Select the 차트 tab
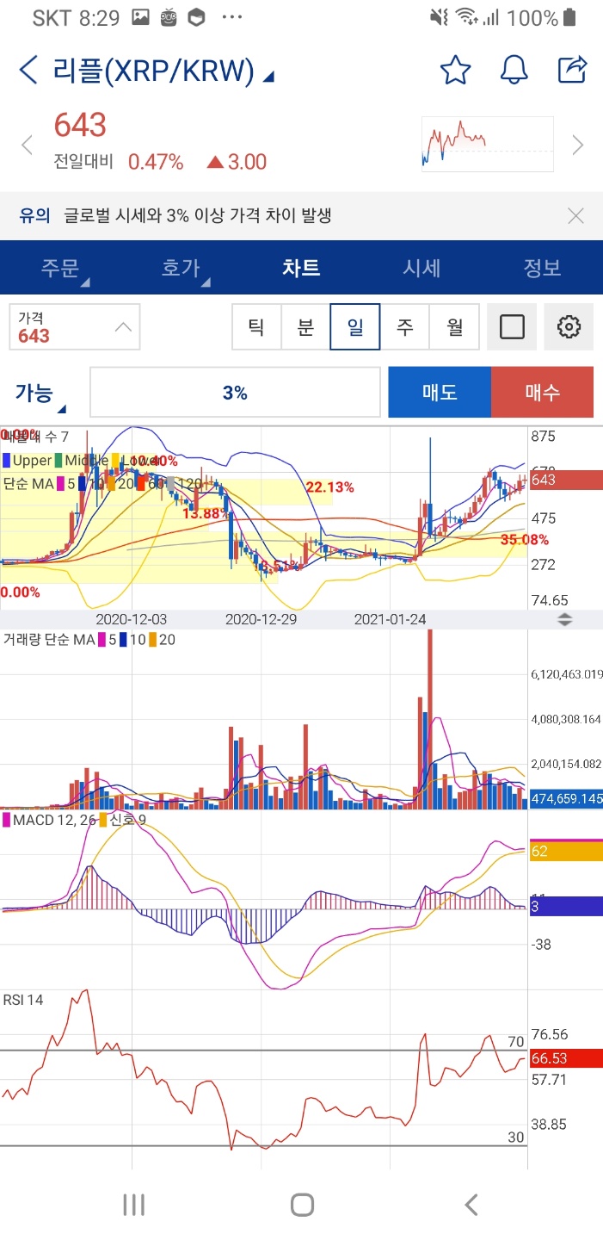The image size is (603, 1240). [x=301, y=268]
